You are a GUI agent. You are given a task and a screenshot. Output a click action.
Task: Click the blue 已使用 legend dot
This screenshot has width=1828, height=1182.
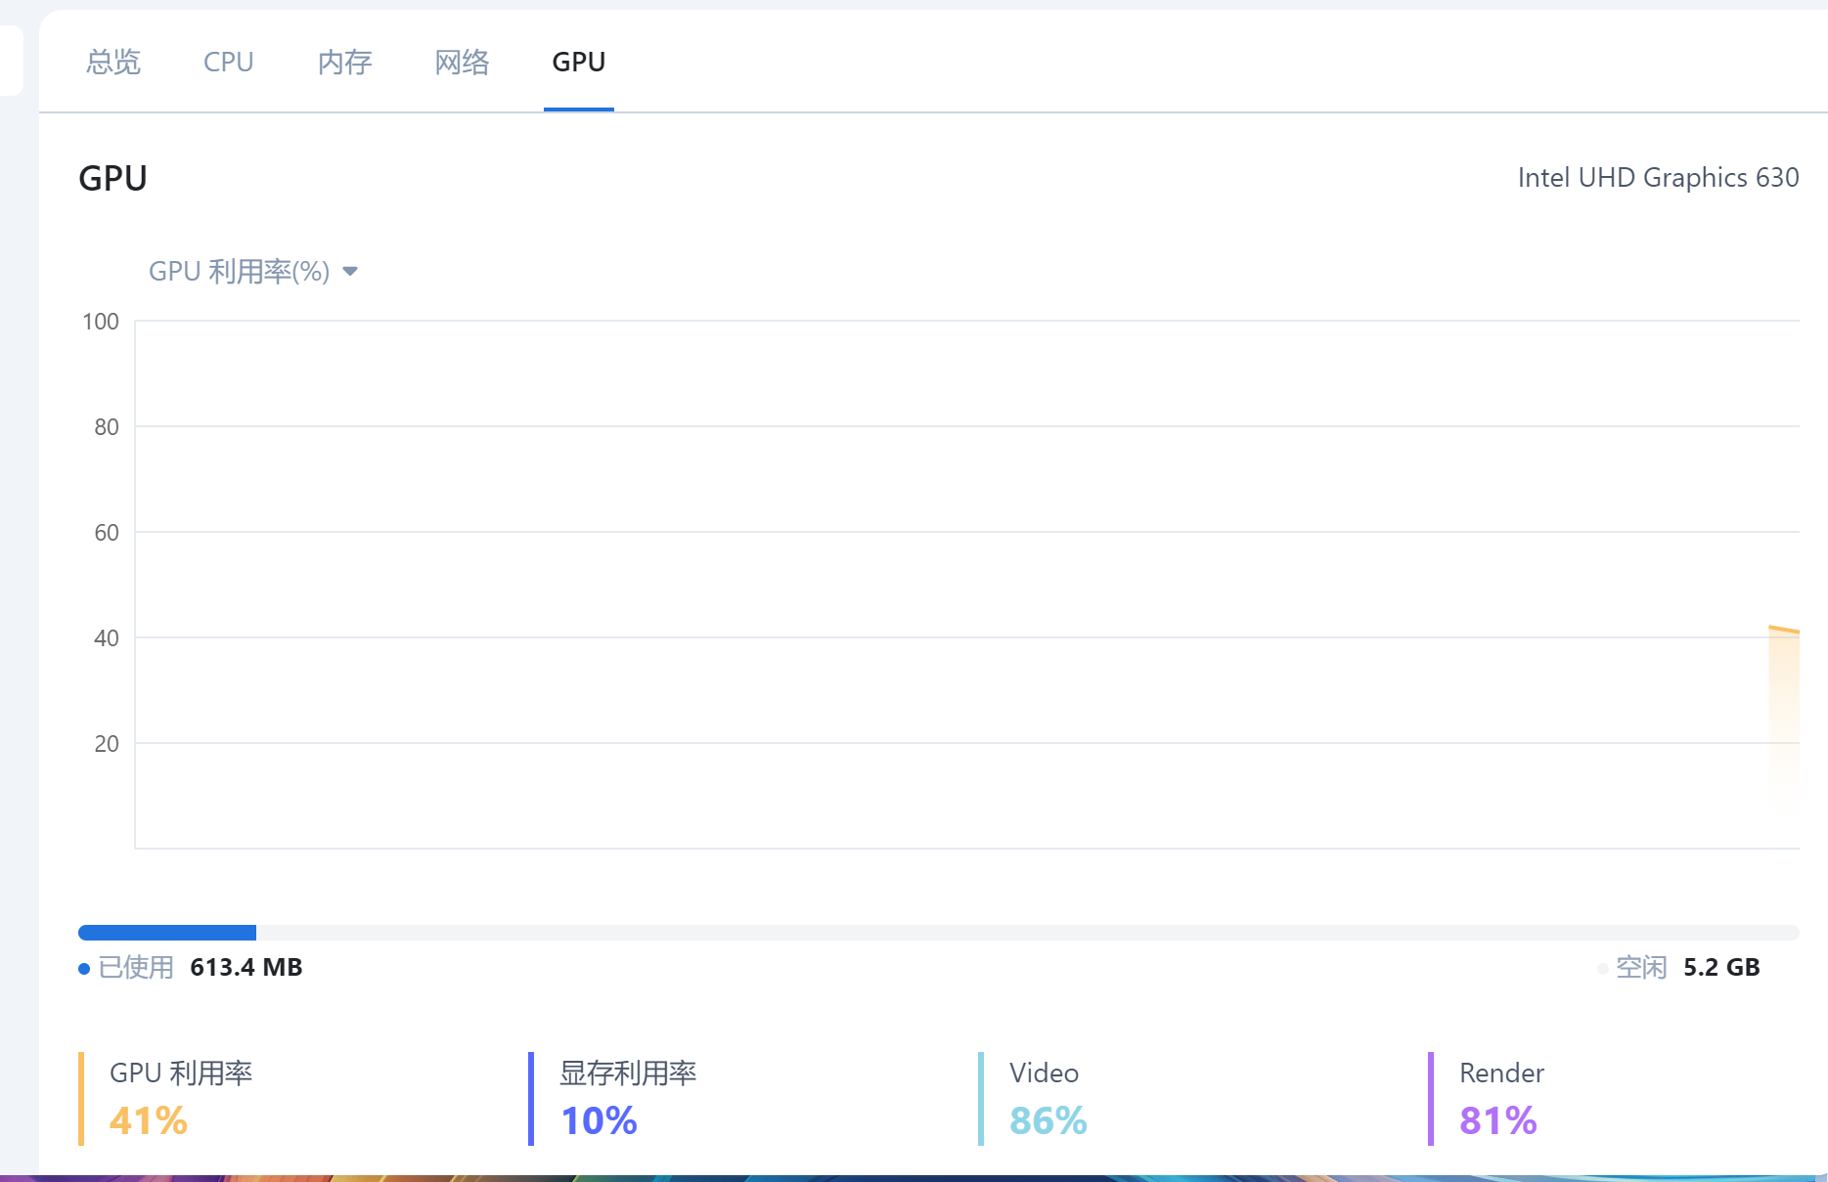pyautogui.click(x=84, y=969)
